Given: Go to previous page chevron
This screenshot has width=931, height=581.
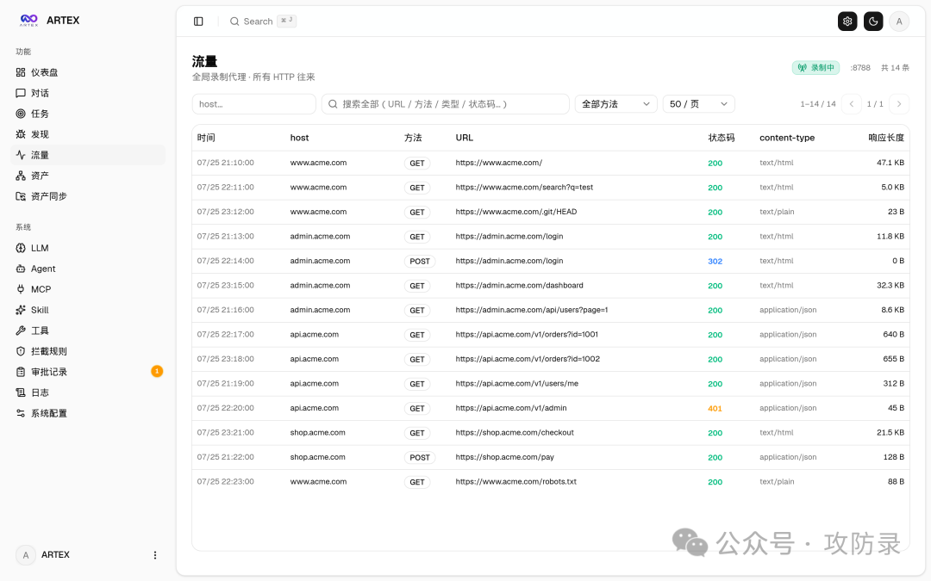Looking at the screenshot, I should pos(852,104).
